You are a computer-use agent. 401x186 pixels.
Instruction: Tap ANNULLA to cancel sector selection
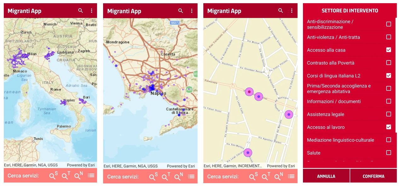coord(326,176)
